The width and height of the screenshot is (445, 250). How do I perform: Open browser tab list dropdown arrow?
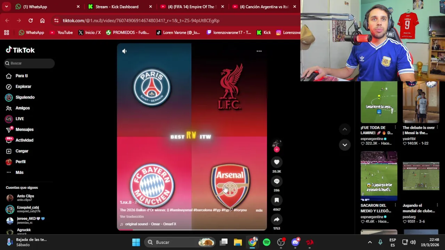tap(6, 7)
